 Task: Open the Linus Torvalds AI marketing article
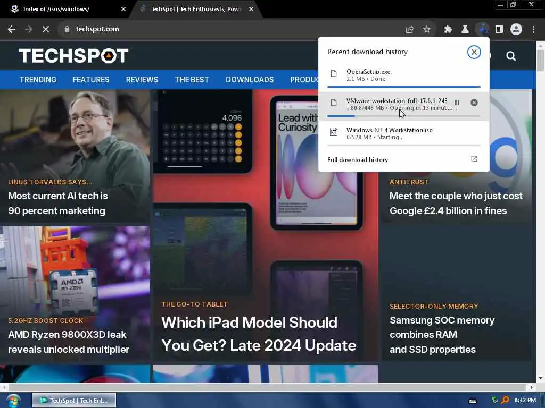pos(58,203)
